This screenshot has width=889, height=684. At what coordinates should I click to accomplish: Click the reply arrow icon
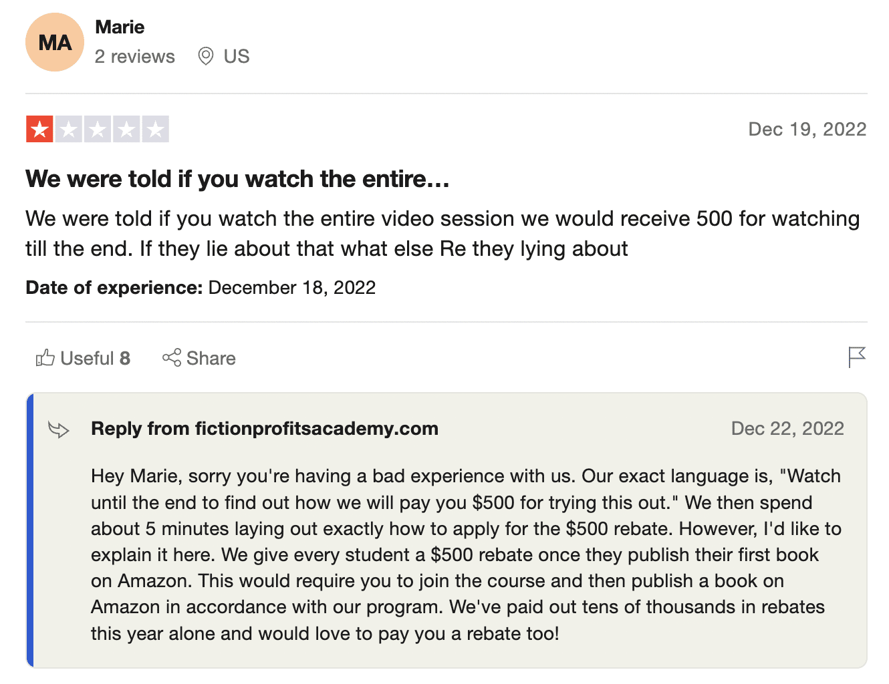[59, 430]
